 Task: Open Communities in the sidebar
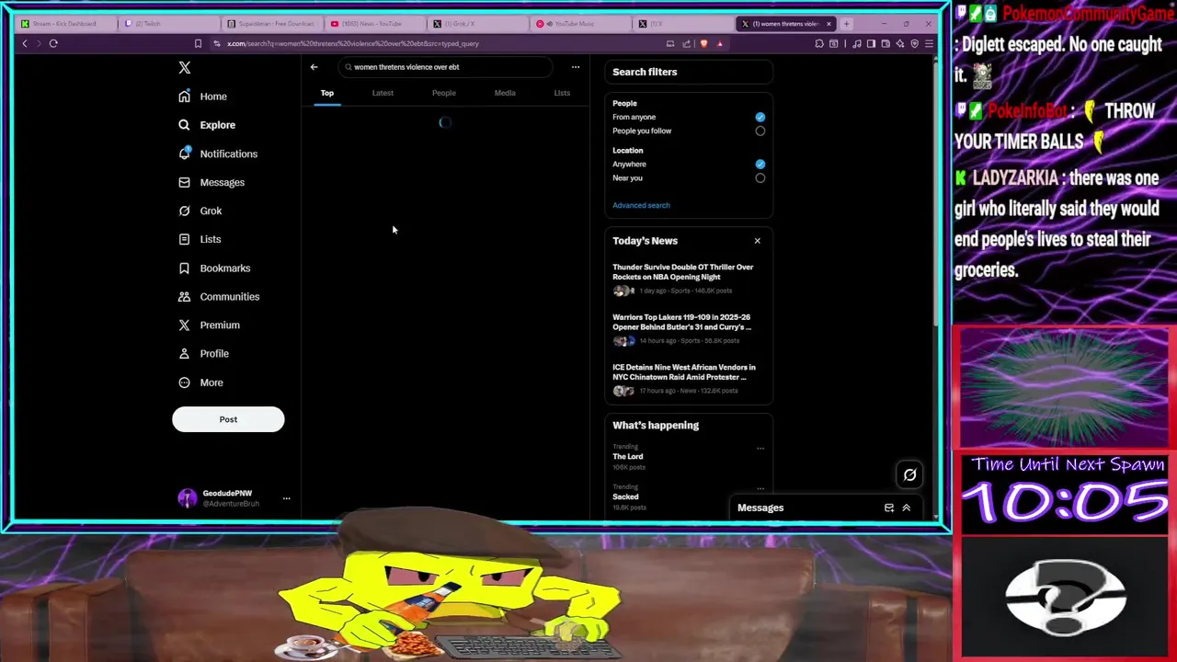pyautogui.click(x=219, y=296)
